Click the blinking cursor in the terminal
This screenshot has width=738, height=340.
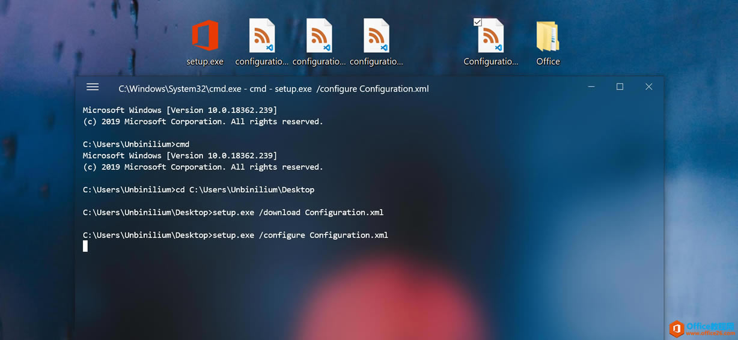pos(85,246)
